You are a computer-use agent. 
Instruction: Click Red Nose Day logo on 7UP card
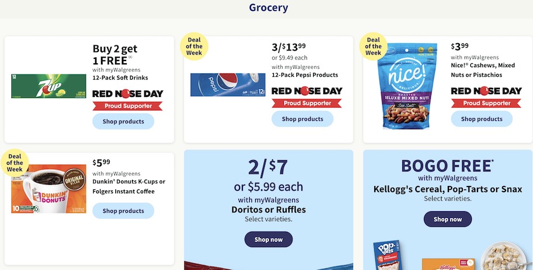(127, 94)
